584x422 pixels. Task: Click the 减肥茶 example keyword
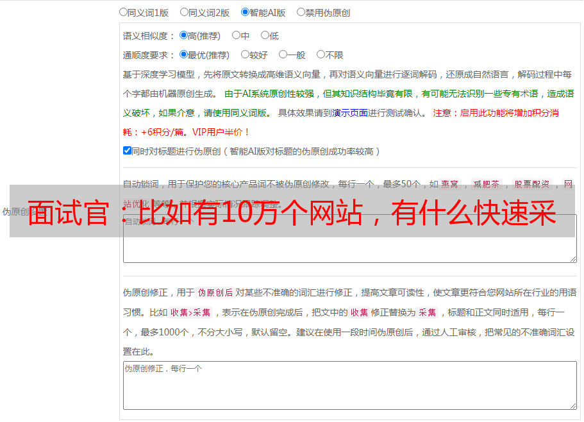(487, 184)
